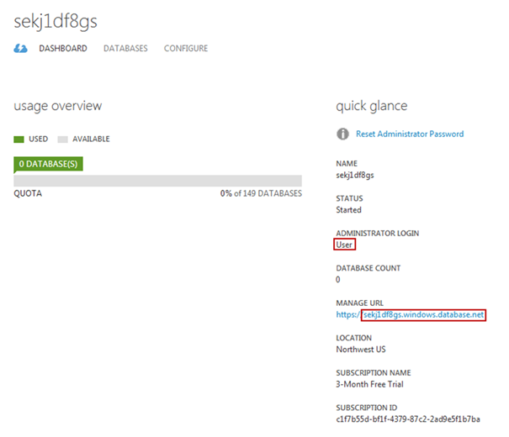Open the DATABASES tab
The height and width of the screenshot is (437, 509).
125,48
